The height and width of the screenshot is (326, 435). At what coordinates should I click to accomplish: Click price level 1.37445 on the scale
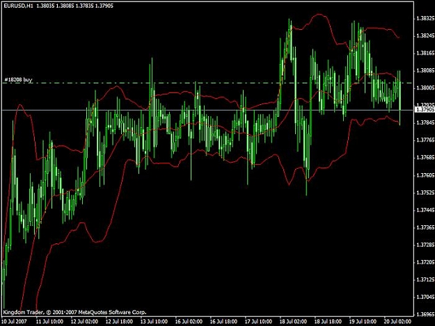point(425,210)
